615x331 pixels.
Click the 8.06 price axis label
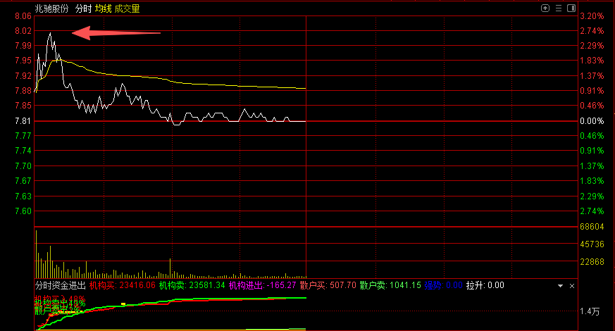23,15
